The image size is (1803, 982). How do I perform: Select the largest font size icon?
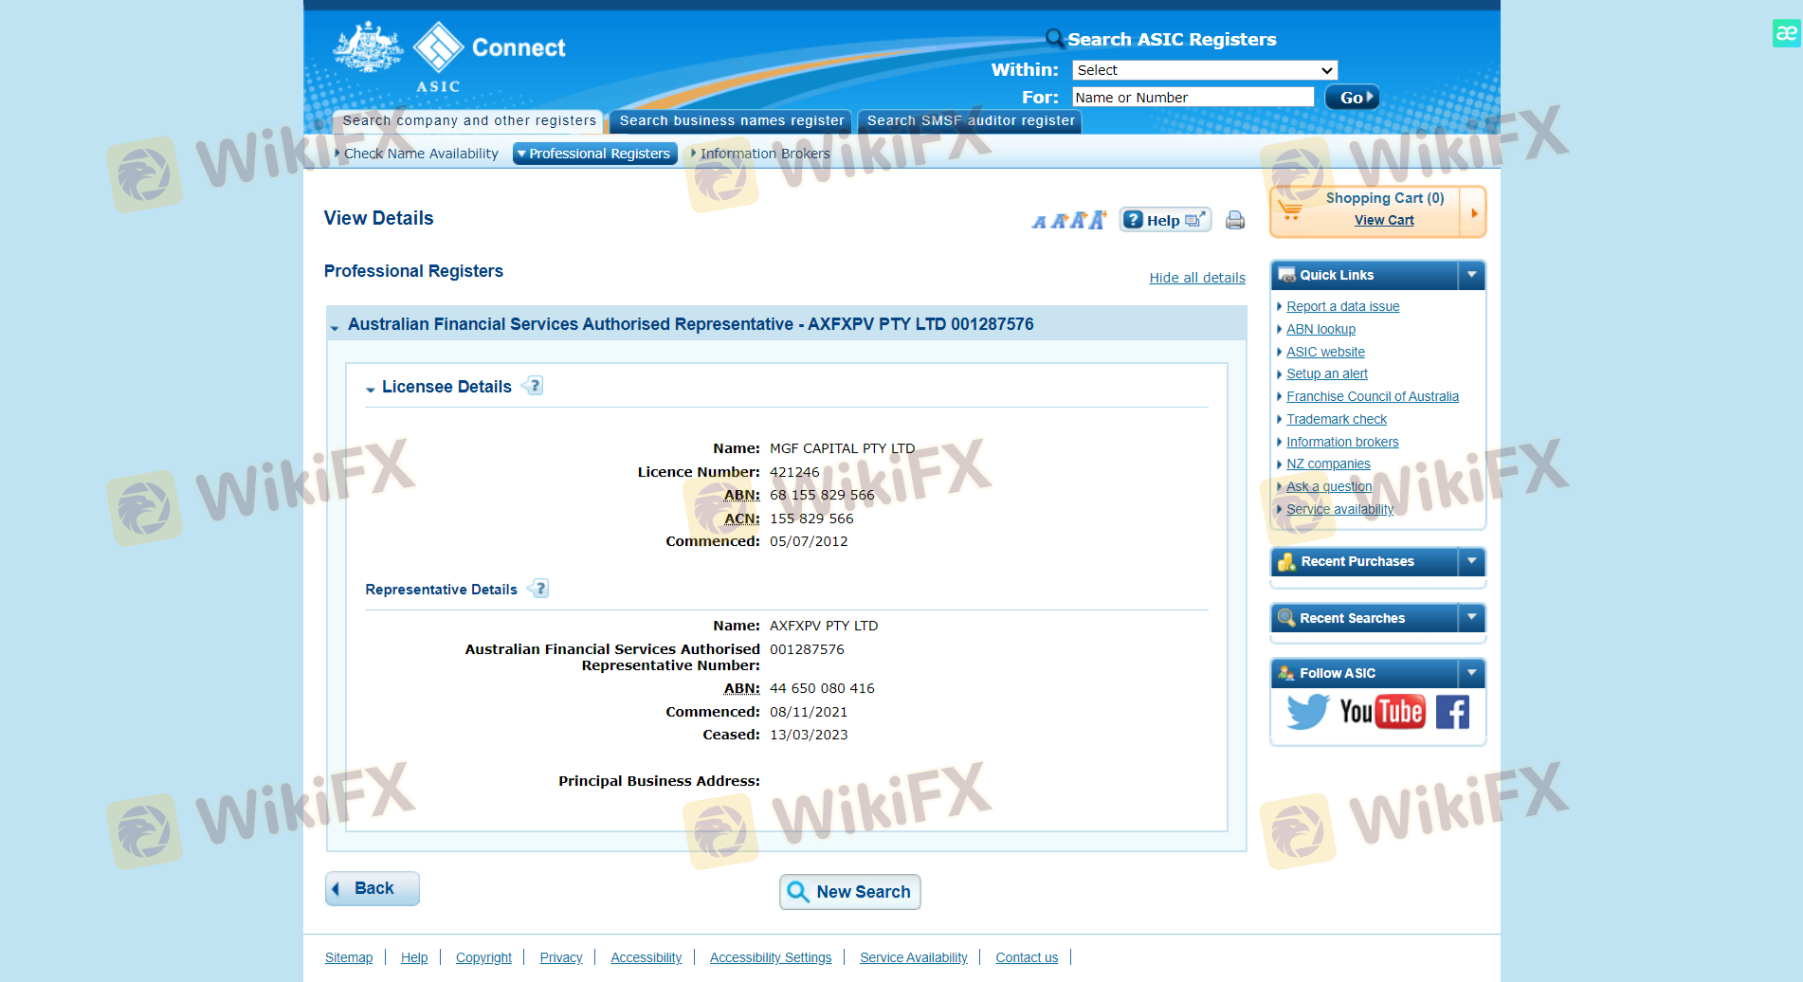pyautogui.click(x=1097, y=220)
